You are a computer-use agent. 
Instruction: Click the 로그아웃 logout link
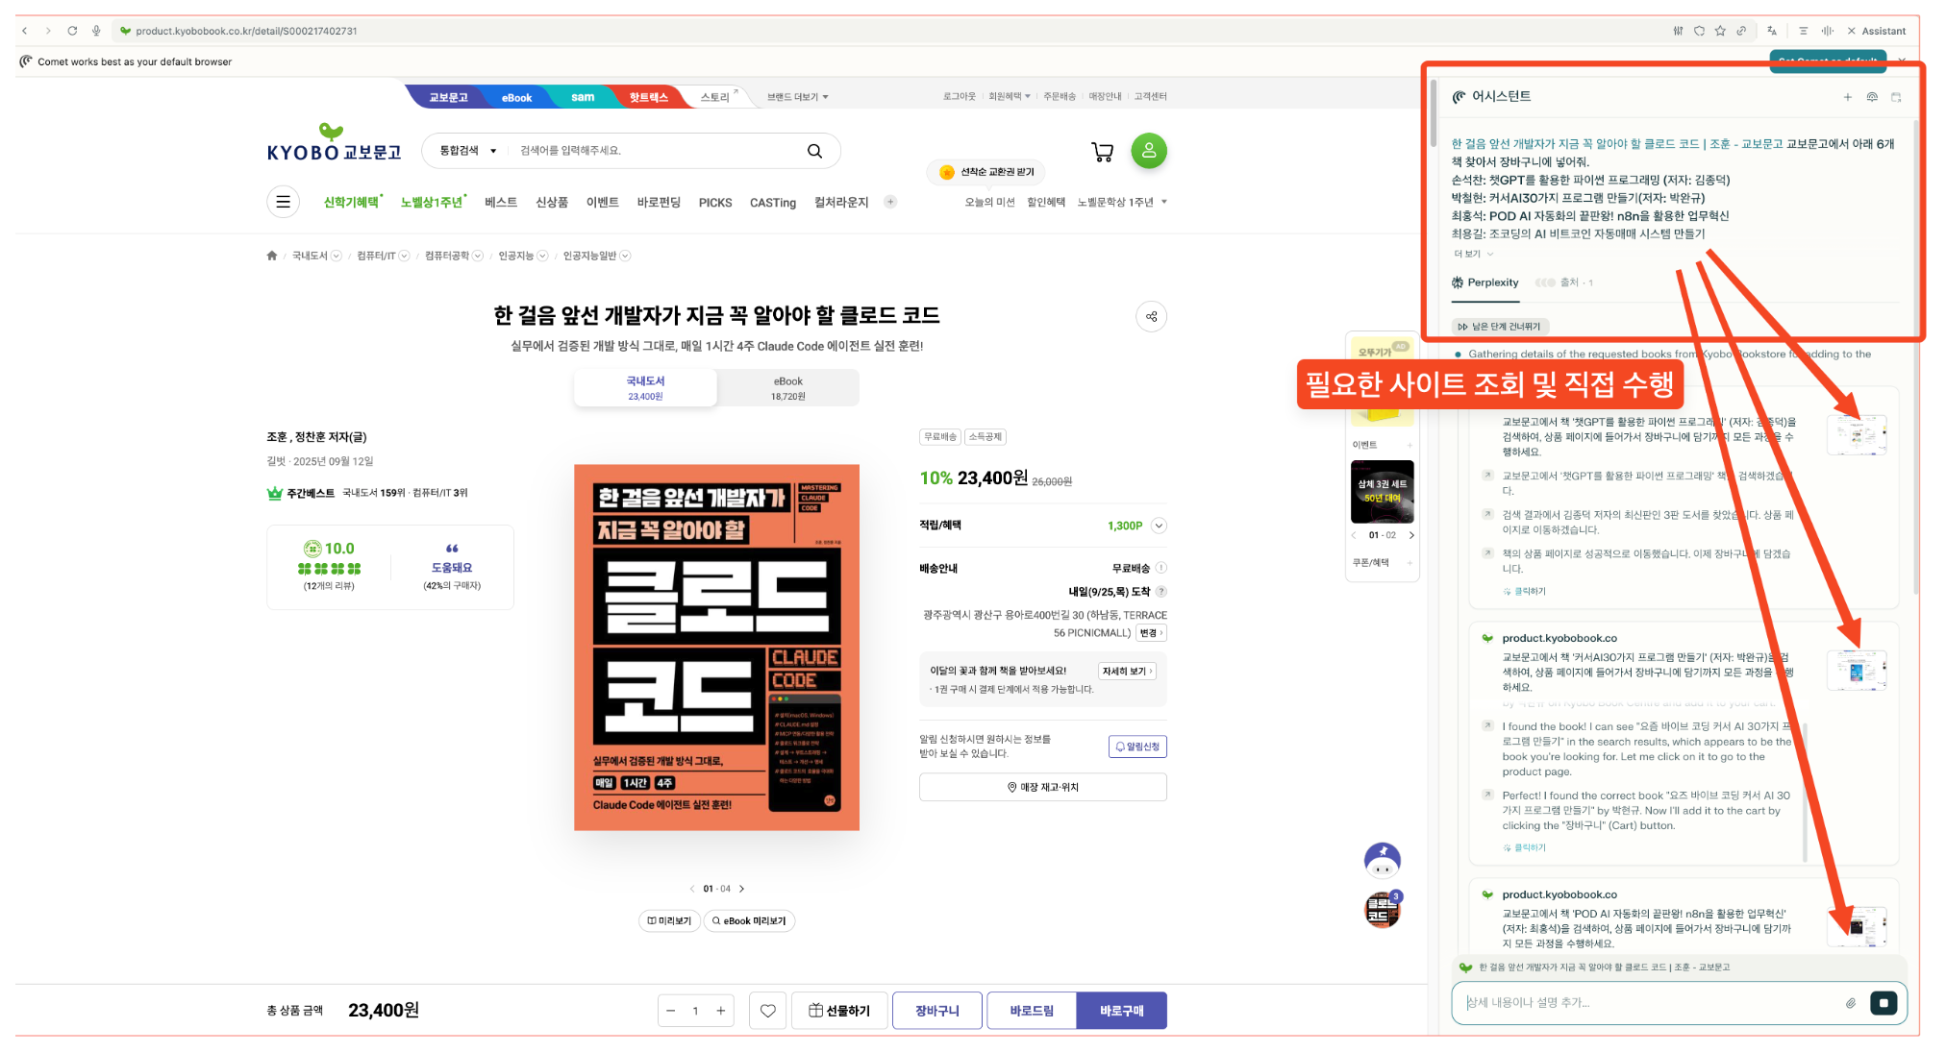[959, 96]
